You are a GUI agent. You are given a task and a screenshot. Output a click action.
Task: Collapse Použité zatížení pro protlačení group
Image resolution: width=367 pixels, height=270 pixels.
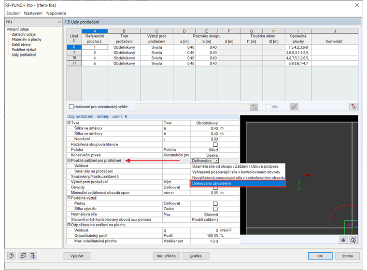69,161
